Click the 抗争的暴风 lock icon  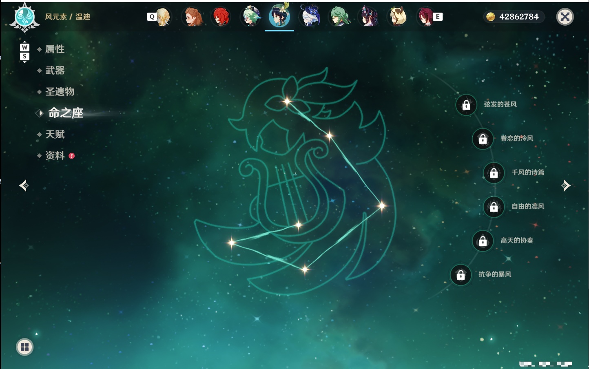(x=461, y=275)
